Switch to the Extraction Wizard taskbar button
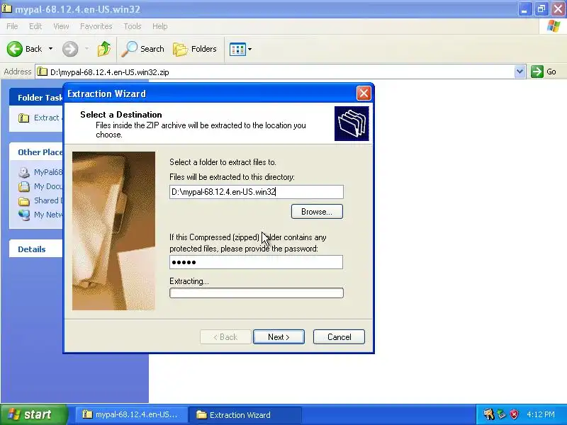Screen dimensions: 567x425 (245, 414)
